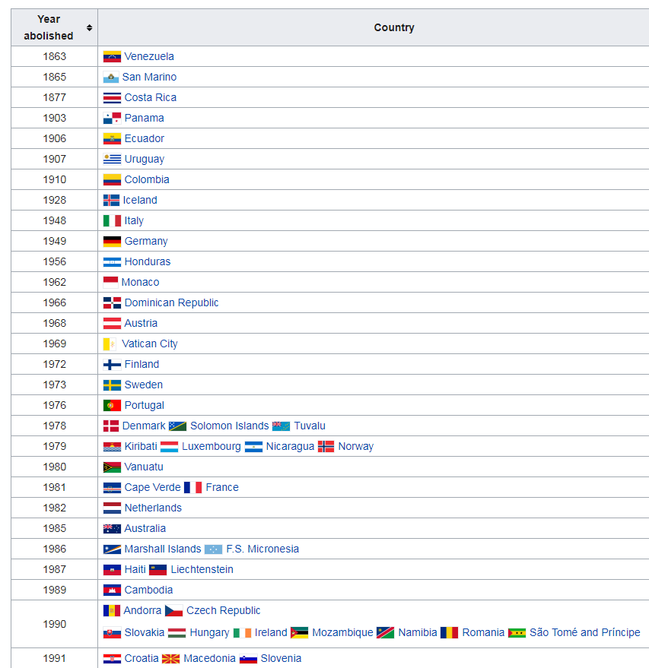Screen dimensions: 649x668
Task: Click the Finland flag icon
Action: pyautogui.click(x=112, y=364)
